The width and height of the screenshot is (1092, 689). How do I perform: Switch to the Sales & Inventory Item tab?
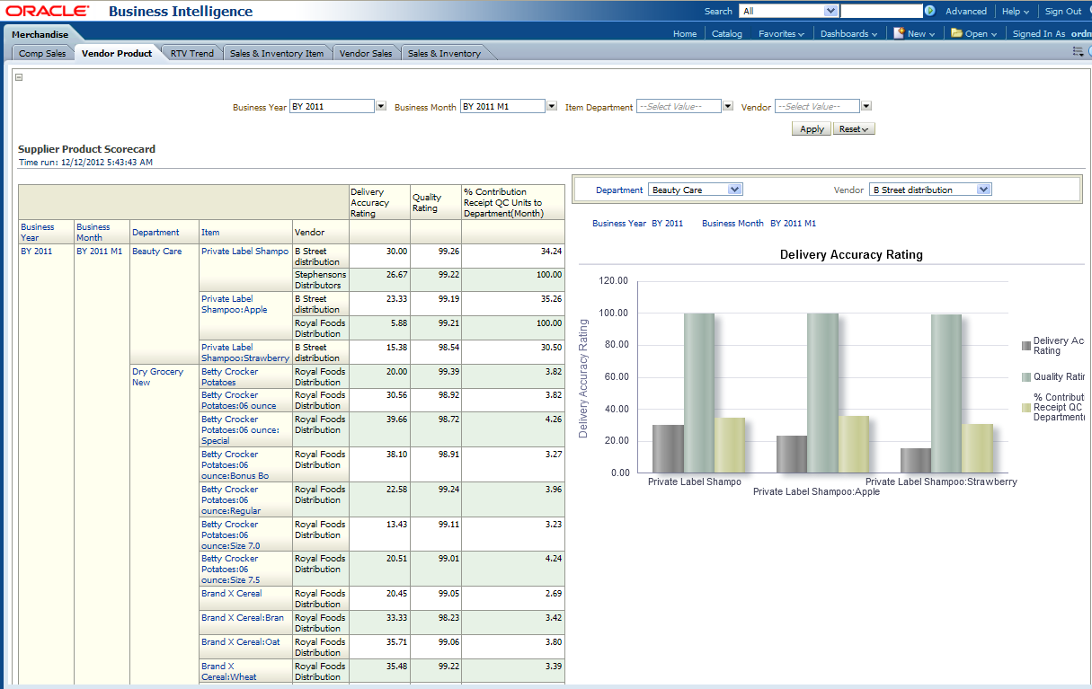277,53
